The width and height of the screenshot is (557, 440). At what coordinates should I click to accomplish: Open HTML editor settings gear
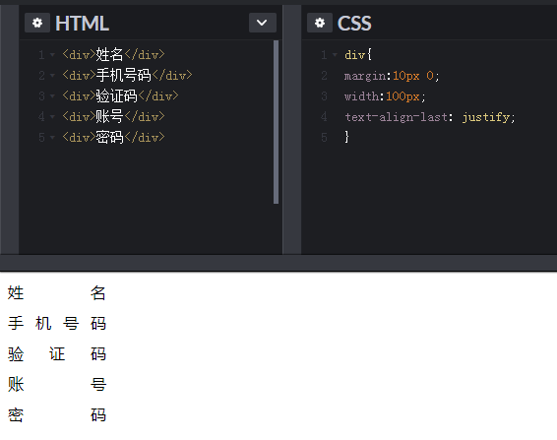click(x=37, y=23)
